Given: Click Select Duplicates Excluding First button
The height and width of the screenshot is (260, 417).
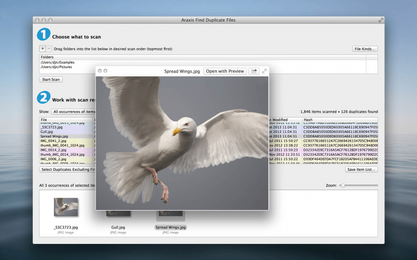Looking at the screenshot, I should coord(67,169).
